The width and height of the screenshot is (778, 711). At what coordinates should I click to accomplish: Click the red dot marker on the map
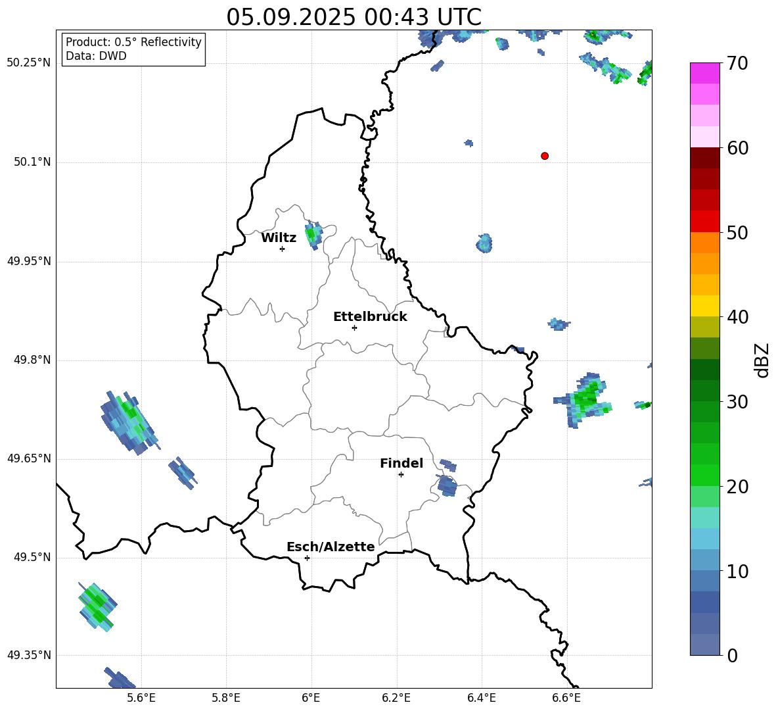click(x=545, y=156)
